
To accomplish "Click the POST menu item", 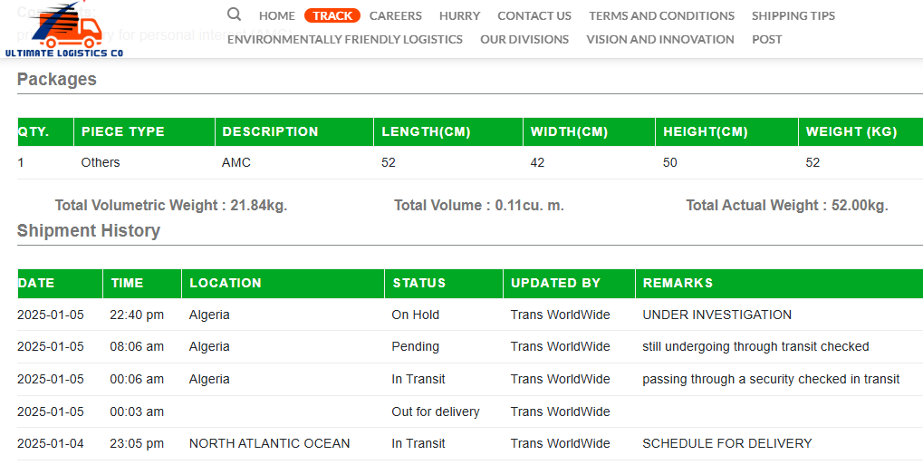I will (x=767, y=40).
